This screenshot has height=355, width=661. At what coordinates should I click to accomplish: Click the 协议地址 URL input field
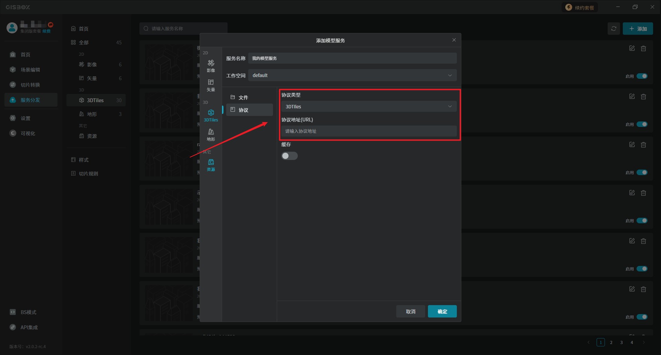point(369,131)
